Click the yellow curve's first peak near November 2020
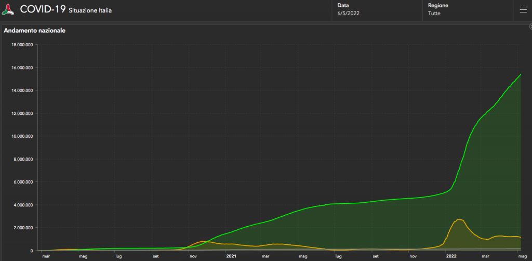 (x=202, y=241)
